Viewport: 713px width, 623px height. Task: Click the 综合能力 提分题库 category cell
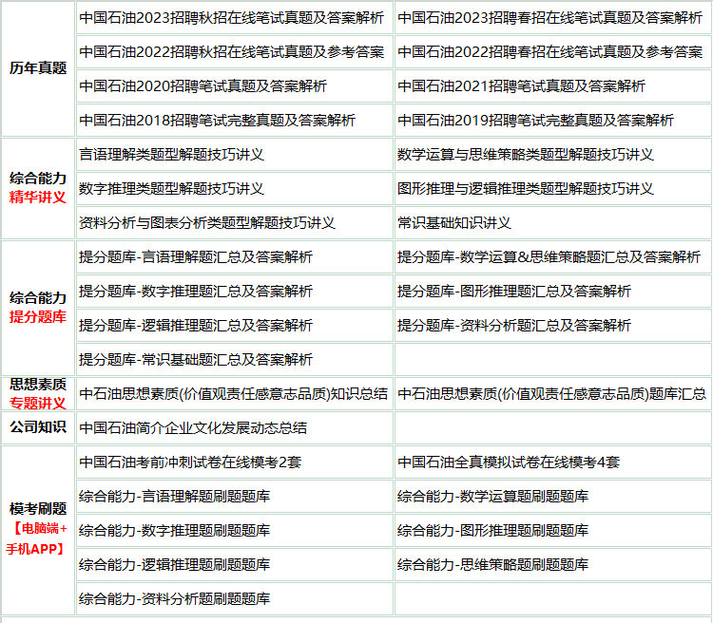coord(38,308)
